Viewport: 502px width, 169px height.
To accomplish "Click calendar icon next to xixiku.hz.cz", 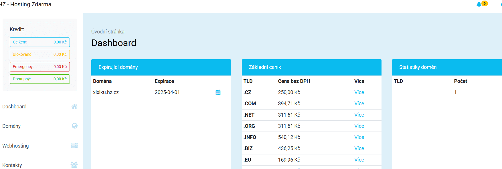I will pyautogui.click(x=218, y=92).
